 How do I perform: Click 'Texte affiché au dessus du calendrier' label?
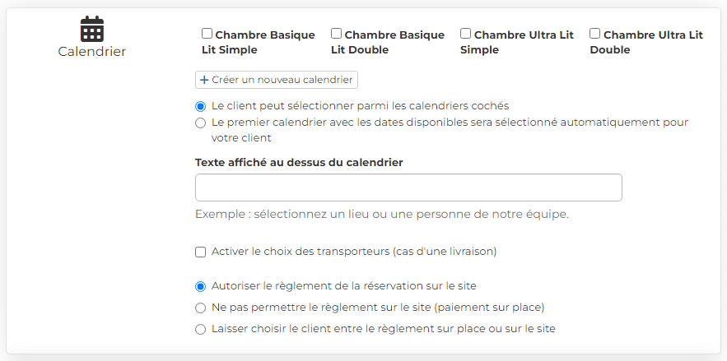click(299, 163)
